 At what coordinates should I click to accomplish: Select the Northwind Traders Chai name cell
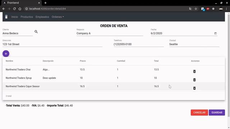(18, 70)
